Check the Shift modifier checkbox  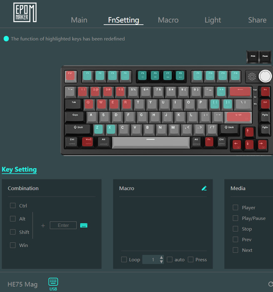(13, 232)
